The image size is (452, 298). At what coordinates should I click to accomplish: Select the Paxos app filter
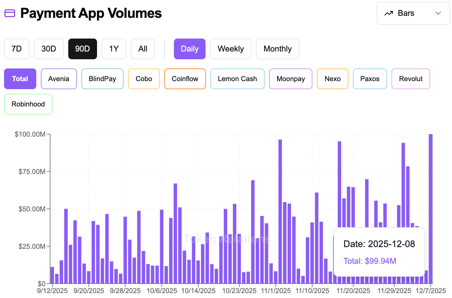point(370,79)
